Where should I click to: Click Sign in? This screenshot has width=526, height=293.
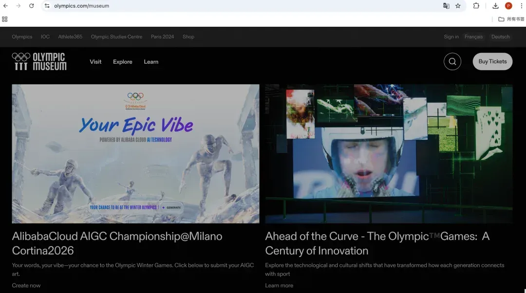[451, 37]
